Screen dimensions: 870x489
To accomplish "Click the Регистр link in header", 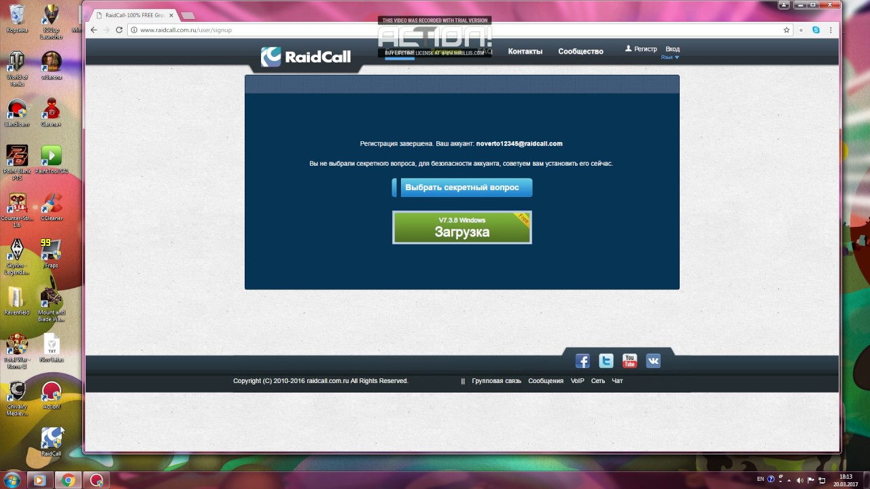I will pos(641,49).
